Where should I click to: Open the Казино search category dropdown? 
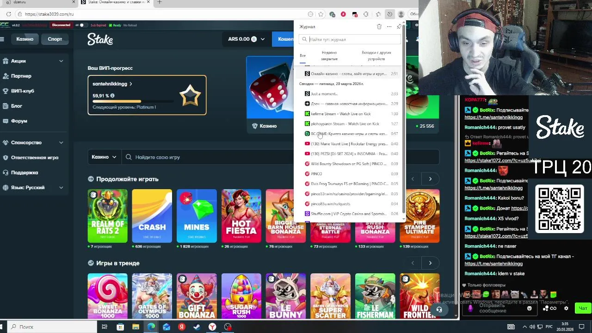tap(104, 157)
